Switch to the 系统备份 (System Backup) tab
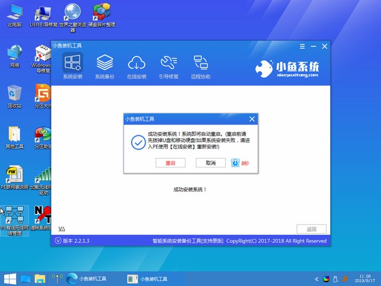The image size is (381, 286). coord(105,66)
